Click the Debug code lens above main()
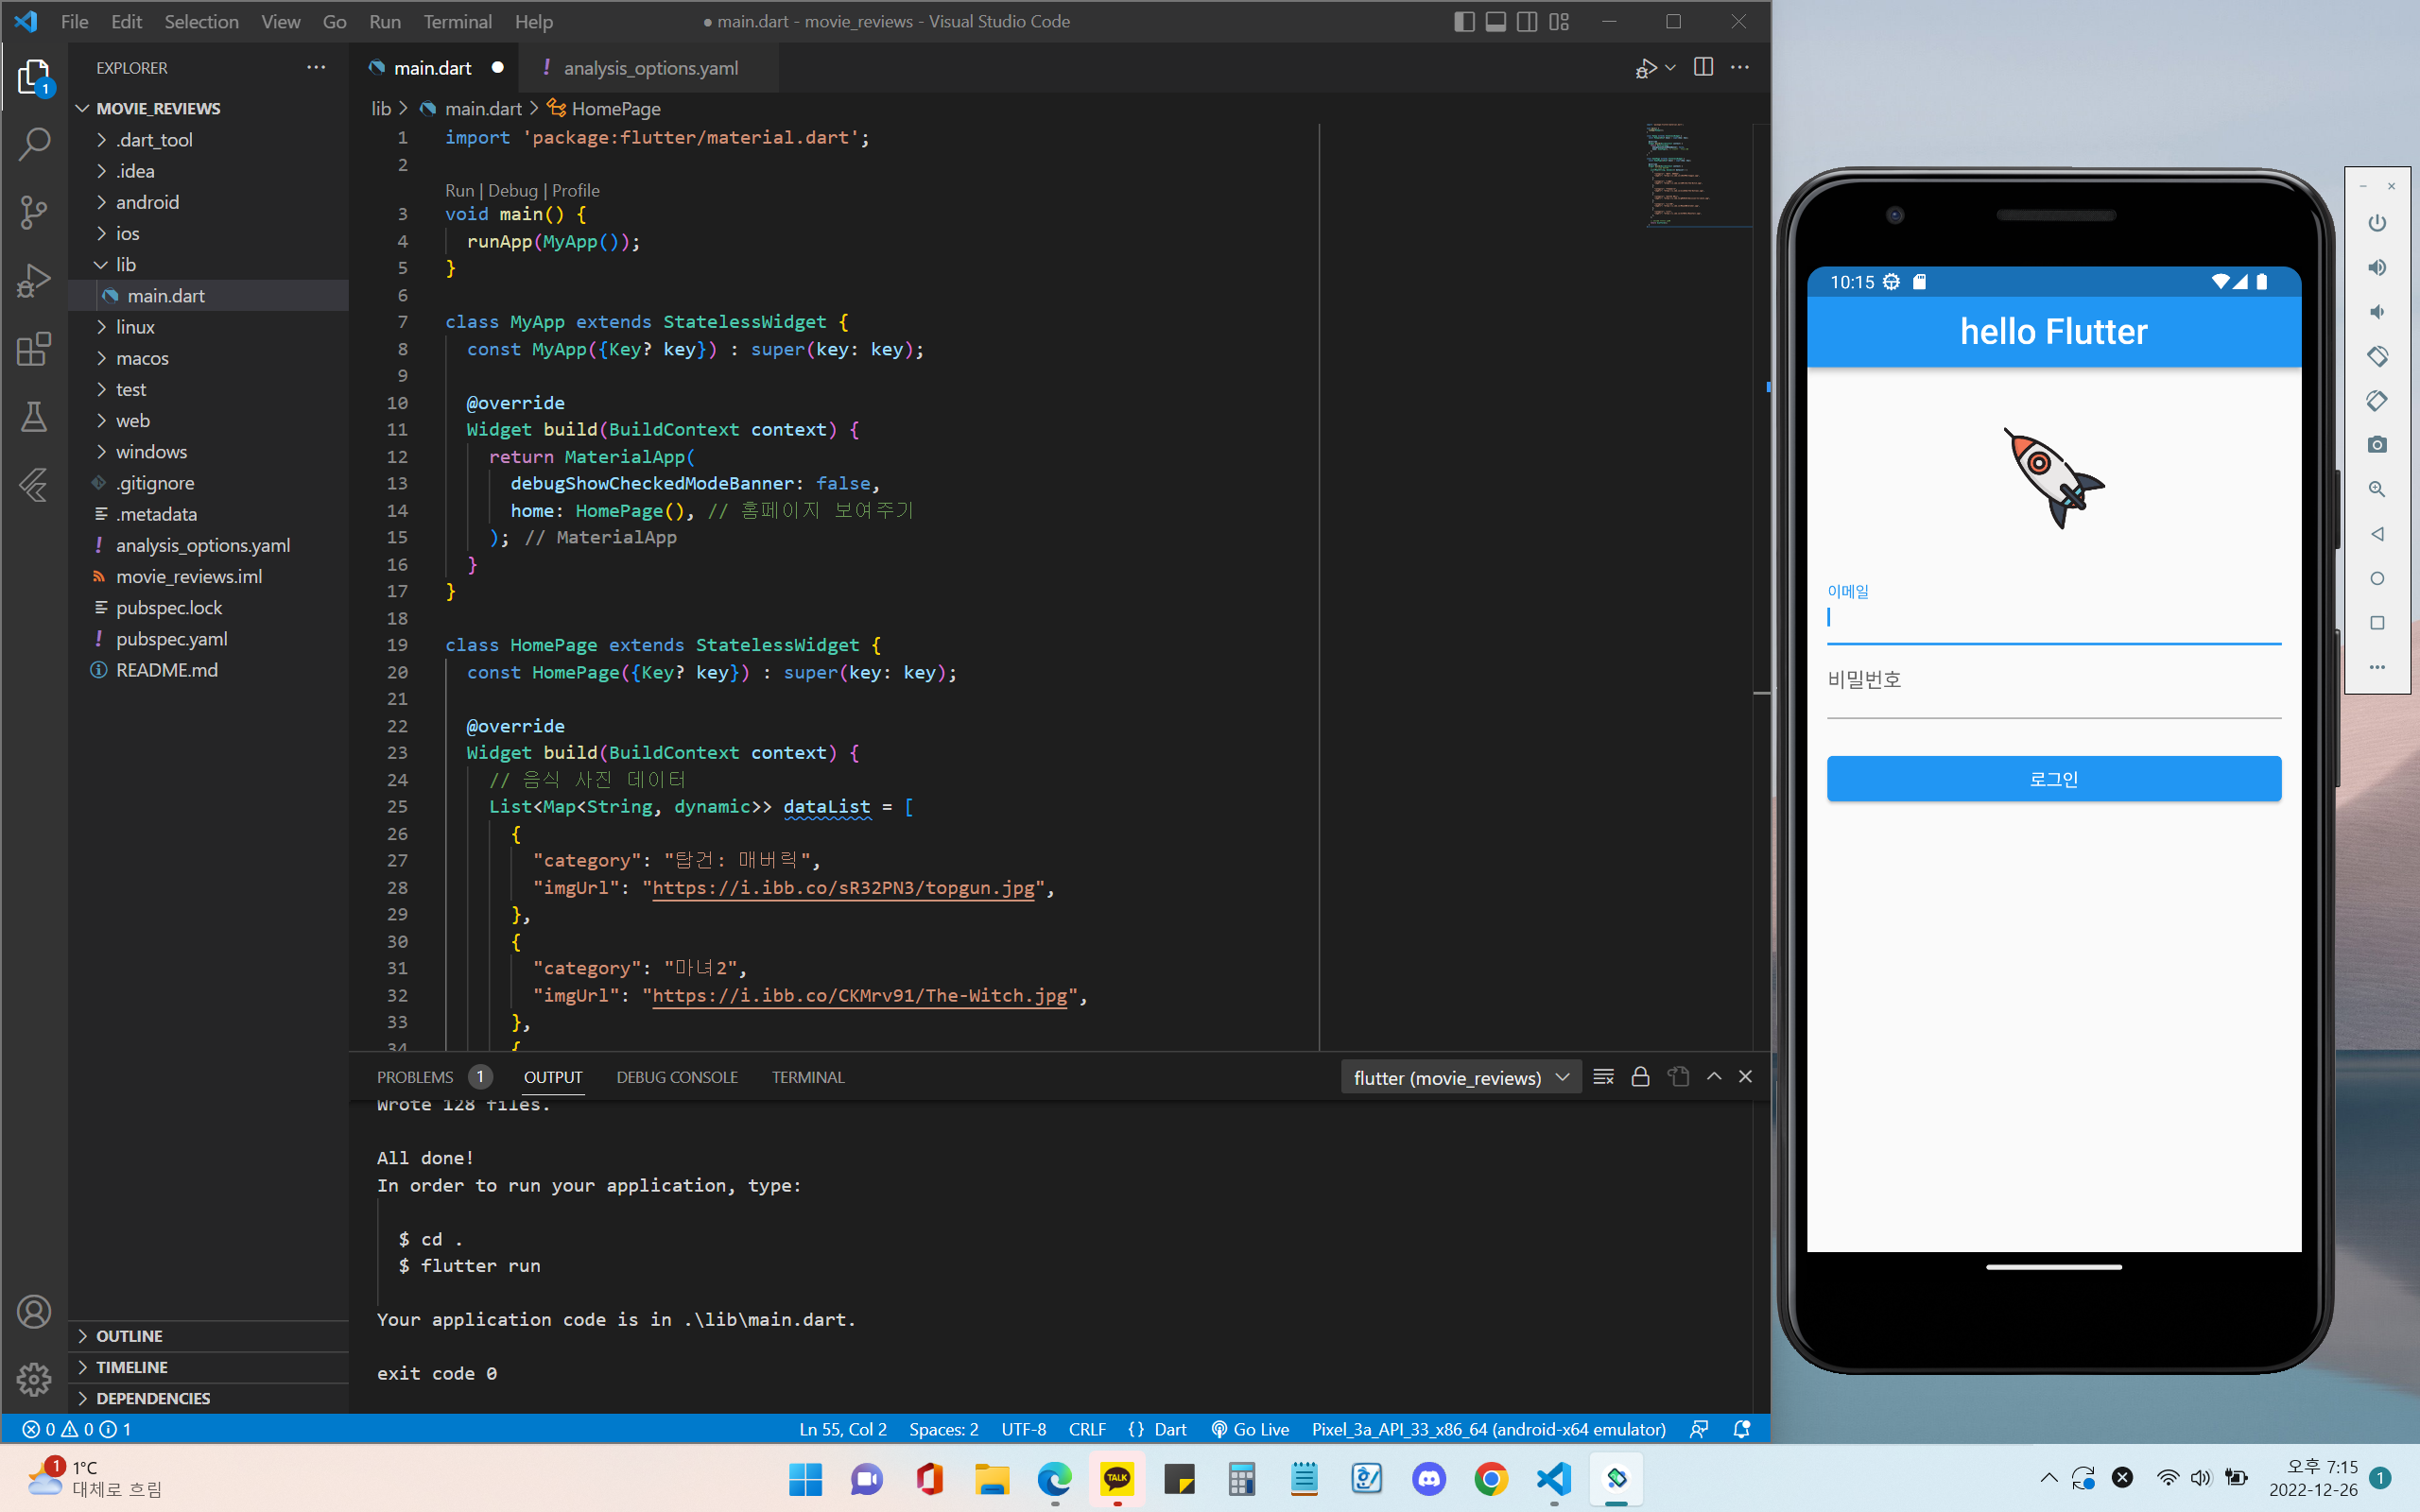This screenshot has height=1512, width=2420. [x=513, y=190]
